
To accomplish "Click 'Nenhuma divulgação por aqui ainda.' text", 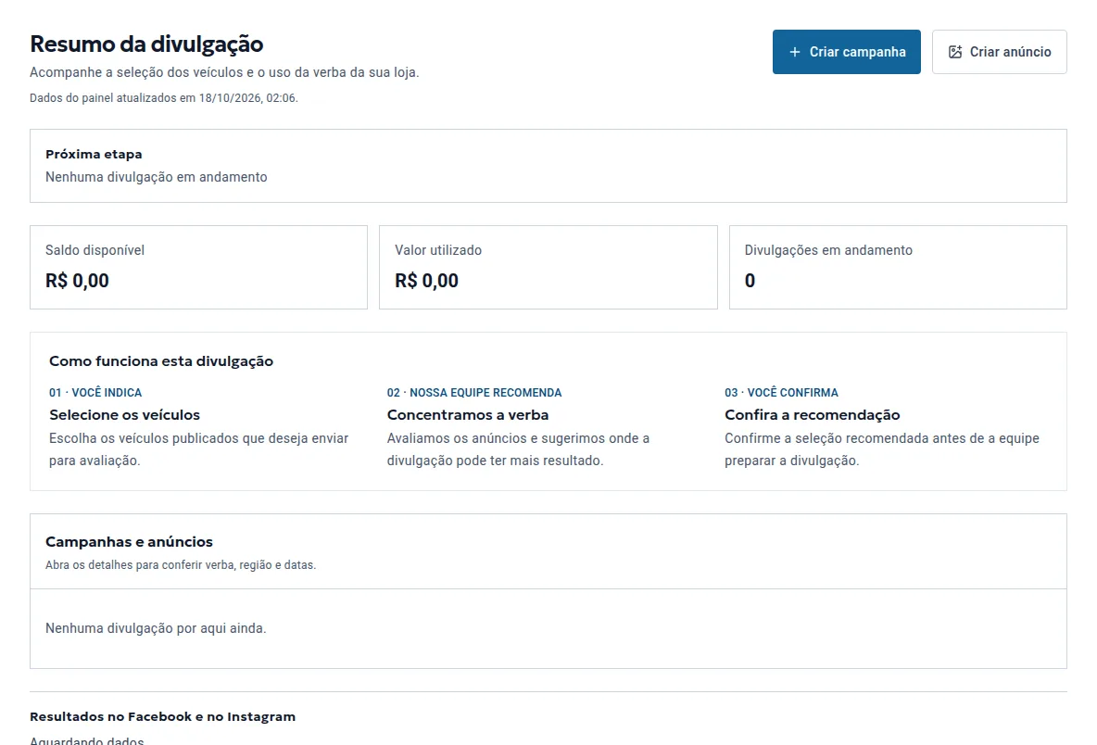I will point(156,628).
